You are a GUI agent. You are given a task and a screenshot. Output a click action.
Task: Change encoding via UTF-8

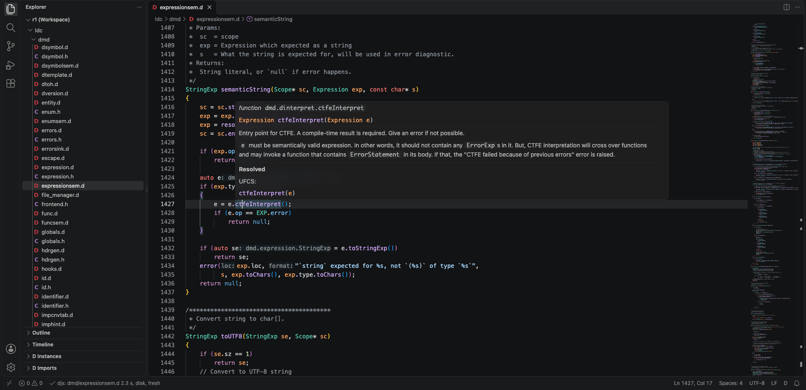click(x=757, y=383)
